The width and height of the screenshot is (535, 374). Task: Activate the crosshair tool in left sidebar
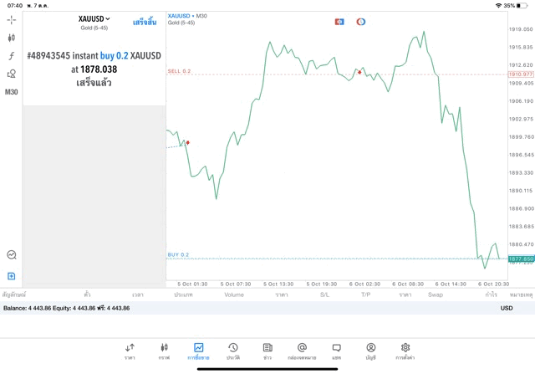[x=12, y=19]
